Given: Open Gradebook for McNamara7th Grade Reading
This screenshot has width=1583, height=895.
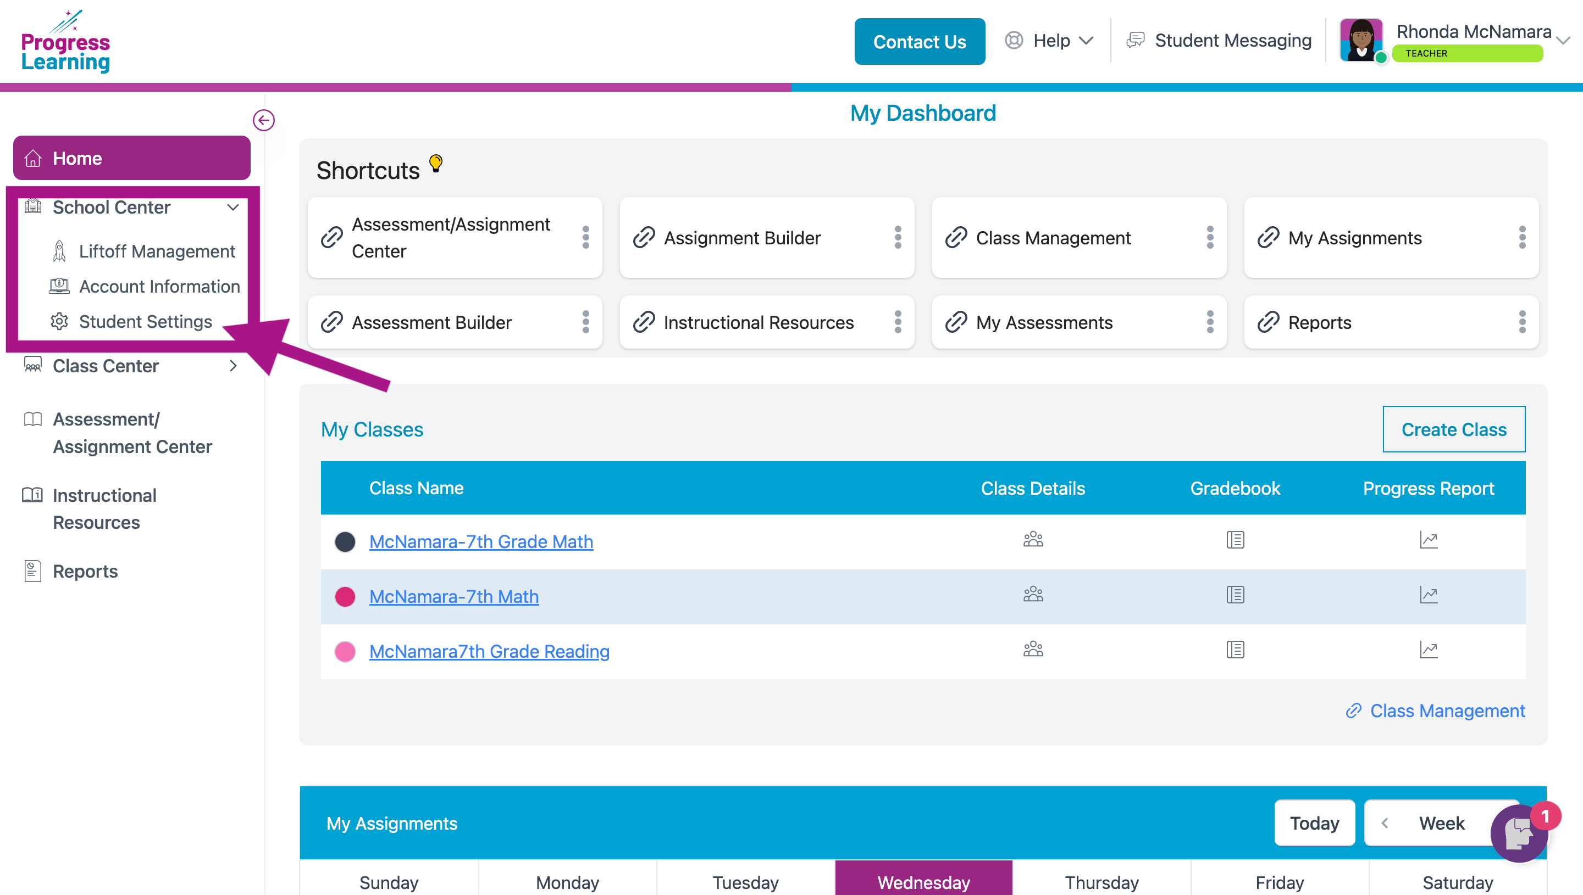Looking at the screenshot, I should point(1235,649).
